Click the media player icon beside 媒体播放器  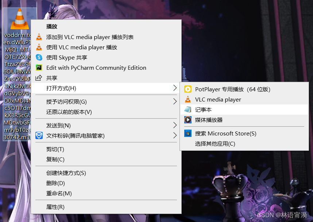coord(188,120)
